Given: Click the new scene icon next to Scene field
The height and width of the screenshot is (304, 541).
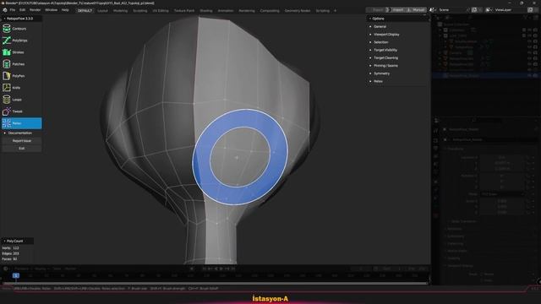Looking at the screenshot, I should [x=474, y=10].
